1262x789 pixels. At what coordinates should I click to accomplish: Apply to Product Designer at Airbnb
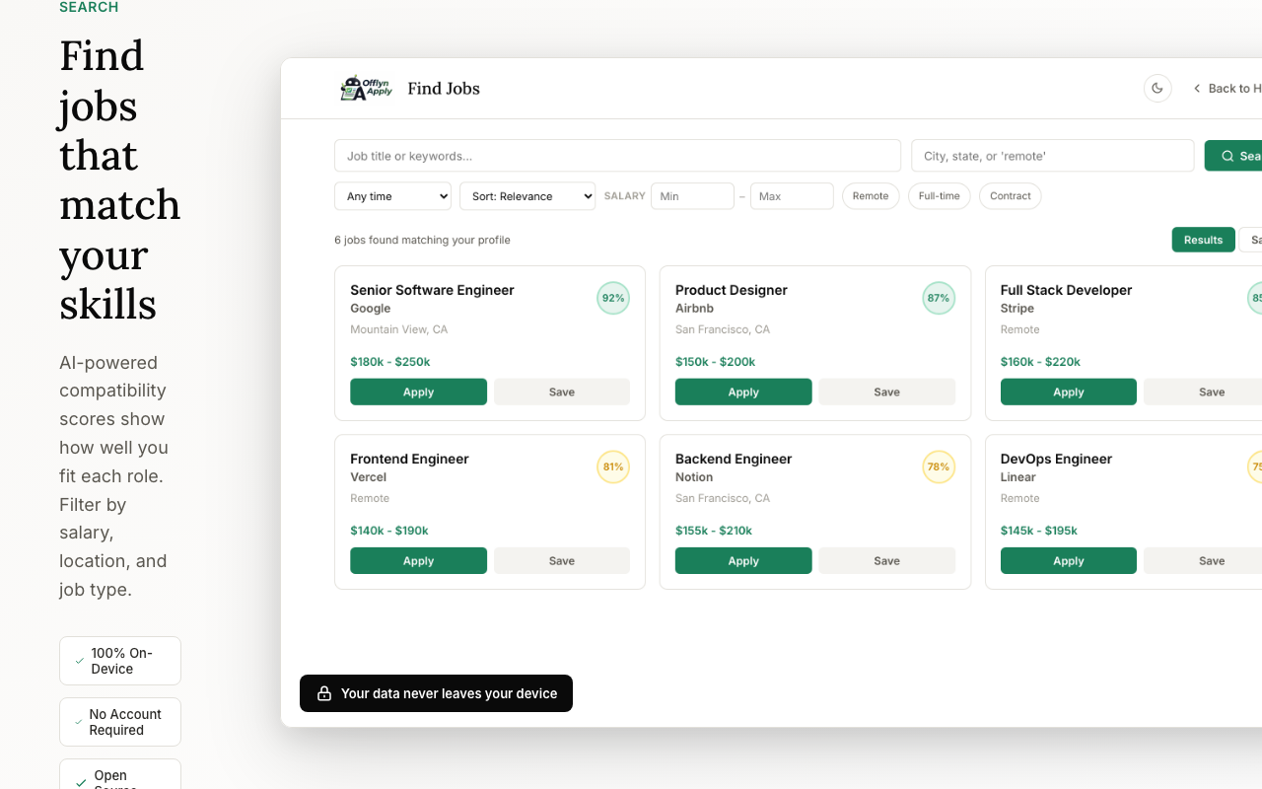(x=743, y=392)
